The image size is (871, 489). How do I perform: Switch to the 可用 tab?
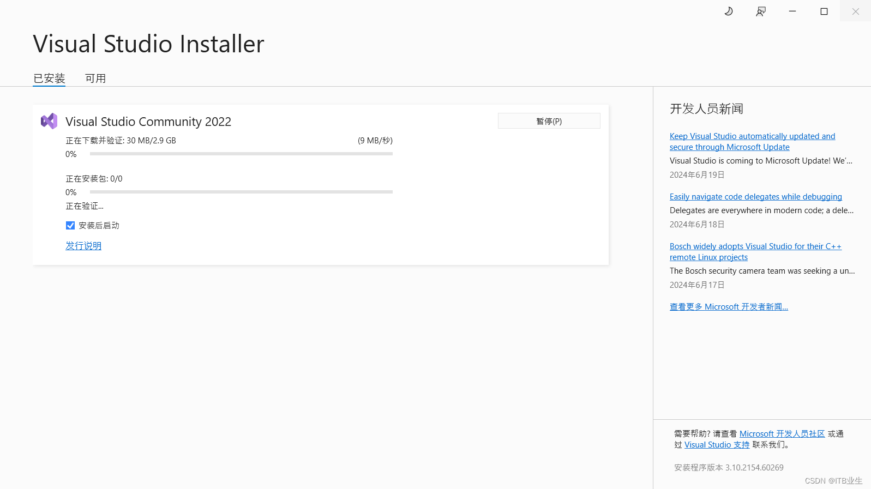[x=95, y=79]
